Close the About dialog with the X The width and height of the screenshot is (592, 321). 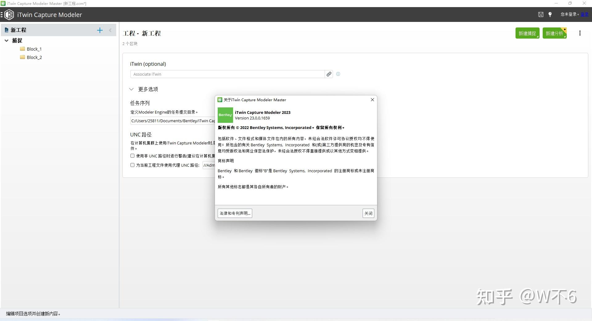click(372, 100)
